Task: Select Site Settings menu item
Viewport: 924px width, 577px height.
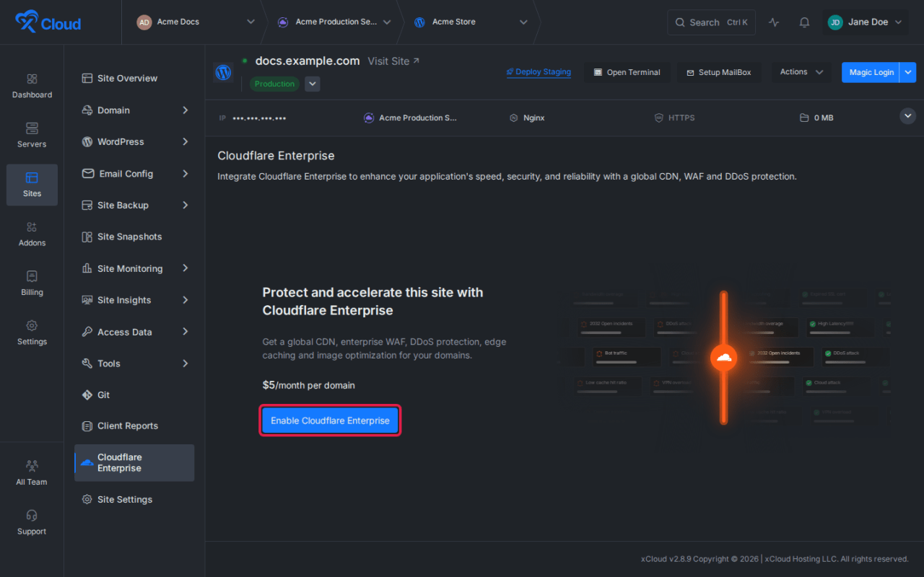Action: click(x=134, y=499)
